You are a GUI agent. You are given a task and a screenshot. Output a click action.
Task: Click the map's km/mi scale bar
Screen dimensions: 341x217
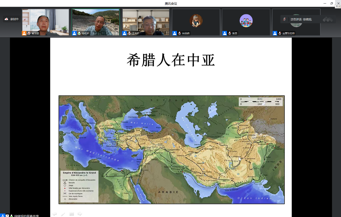pyautogui.click(x=260, y=101)
